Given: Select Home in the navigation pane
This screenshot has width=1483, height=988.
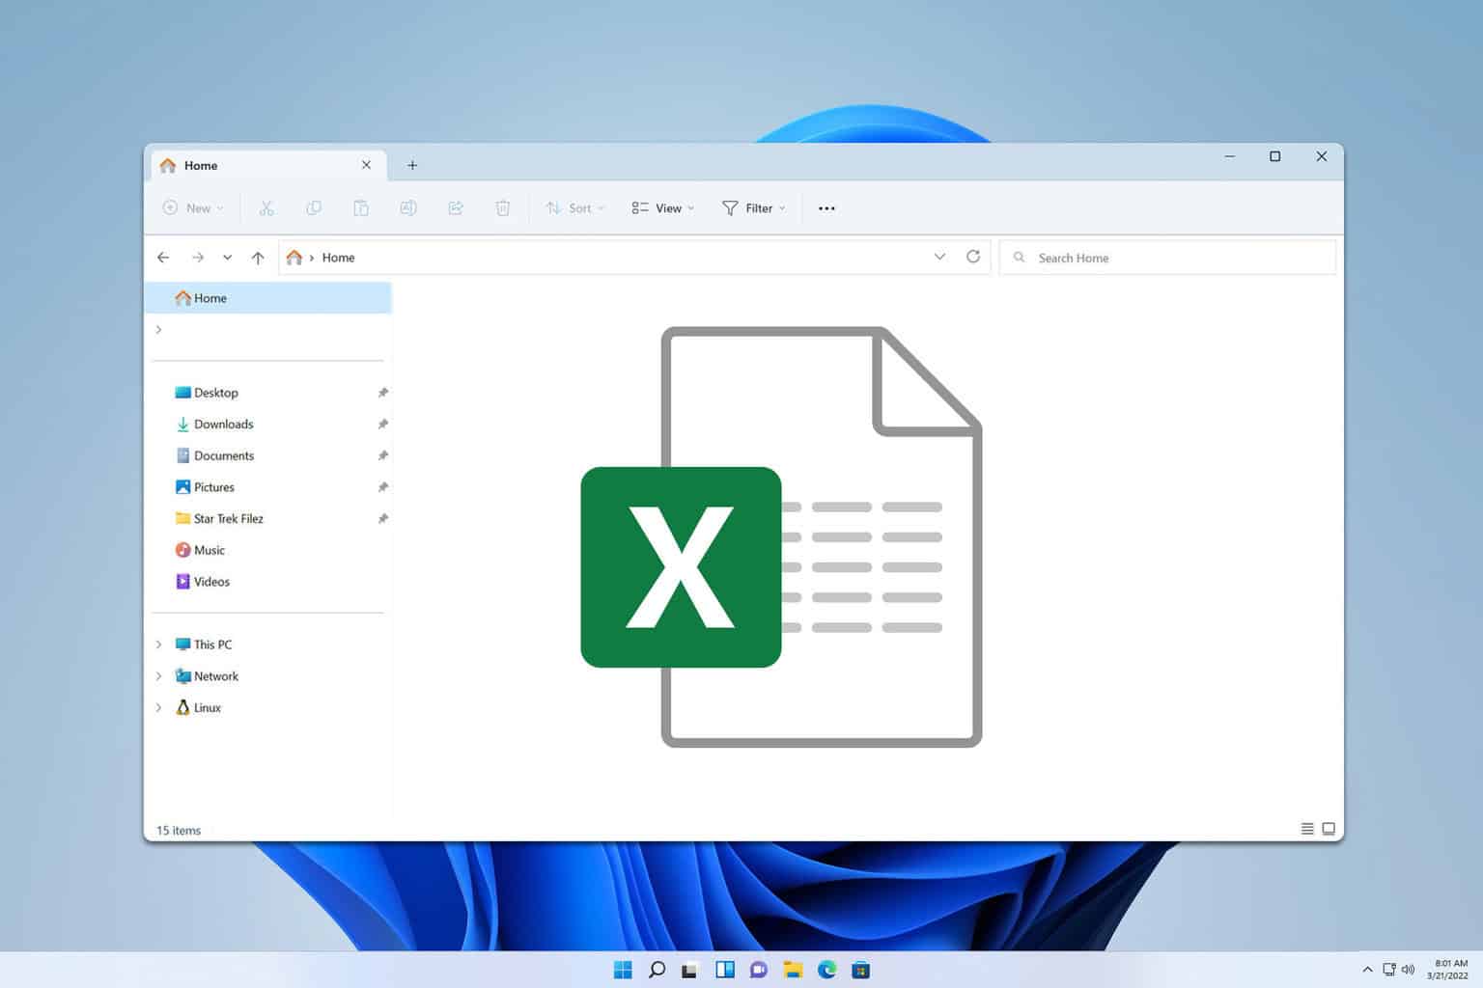Looking at the screenshot, I should pyautogui.click(x=267, y=298).
